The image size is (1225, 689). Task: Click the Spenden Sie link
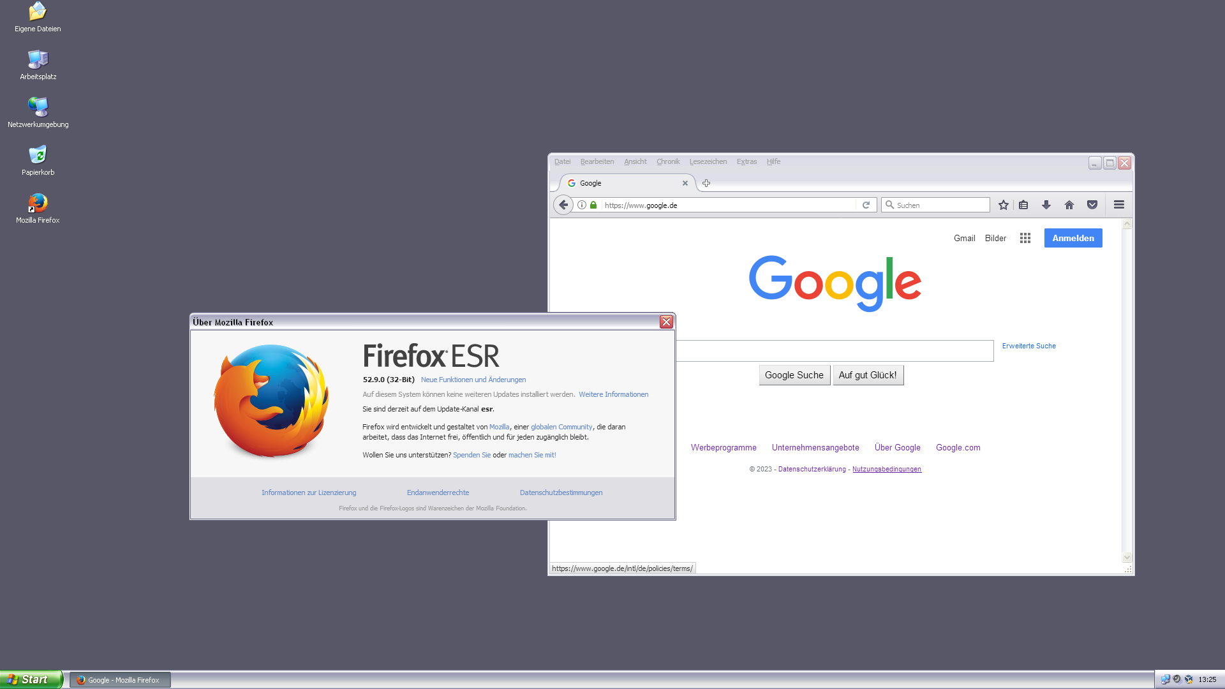pos(471,455)
